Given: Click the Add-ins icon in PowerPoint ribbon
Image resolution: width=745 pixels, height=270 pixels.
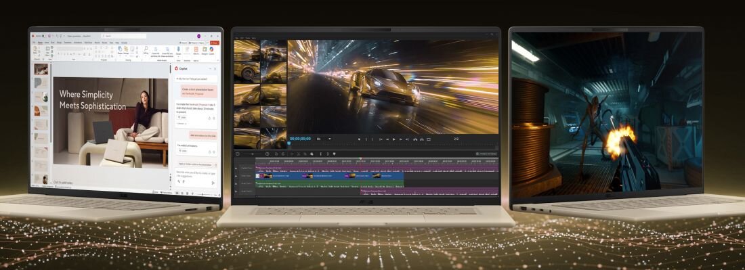Looking at the screenshot, I should [x=196, y=50].
